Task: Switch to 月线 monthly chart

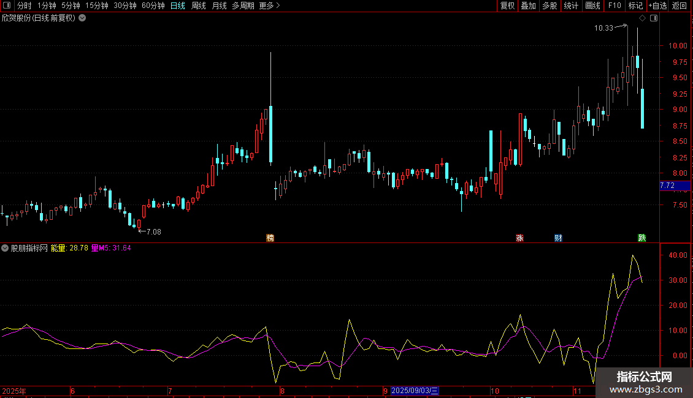Action: tap(219, 6)
